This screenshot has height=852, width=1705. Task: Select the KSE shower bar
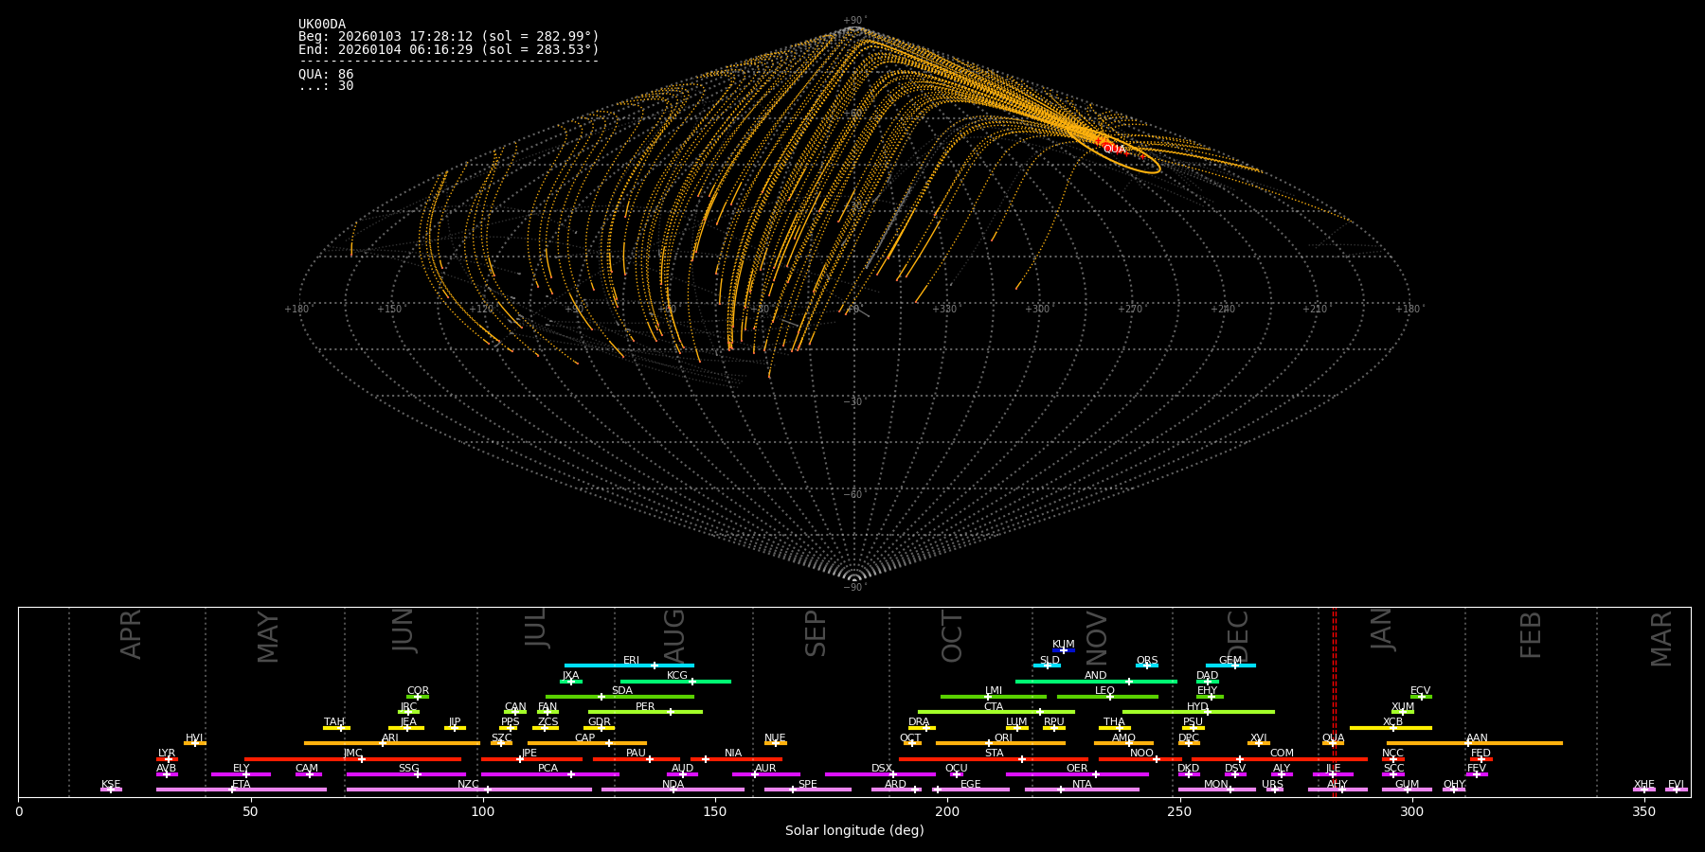click(x=111, y=790)
